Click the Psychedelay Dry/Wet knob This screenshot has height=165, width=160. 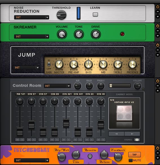[x=62, y=157]
